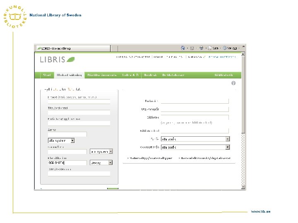
Task: Click the Bibliotek input field
Action: coord(195,117)
